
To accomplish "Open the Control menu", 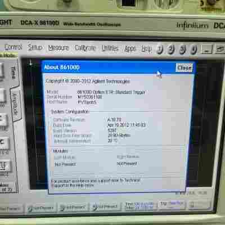I will pos(13,47).
